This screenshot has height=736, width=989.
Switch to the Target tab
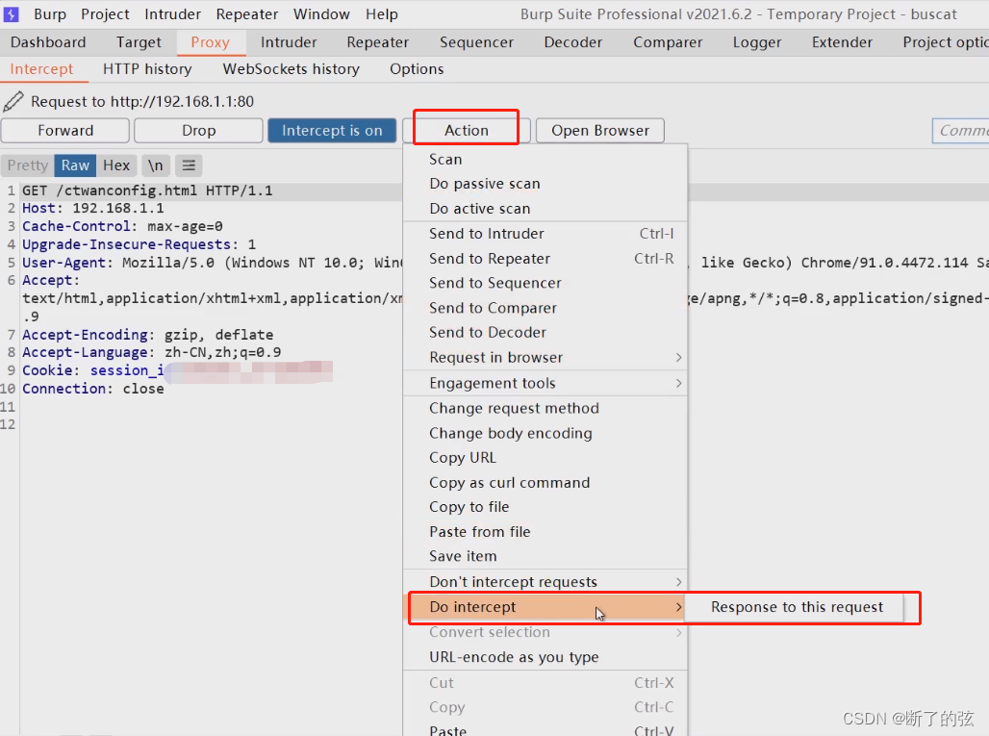click(x=139, y=42)
